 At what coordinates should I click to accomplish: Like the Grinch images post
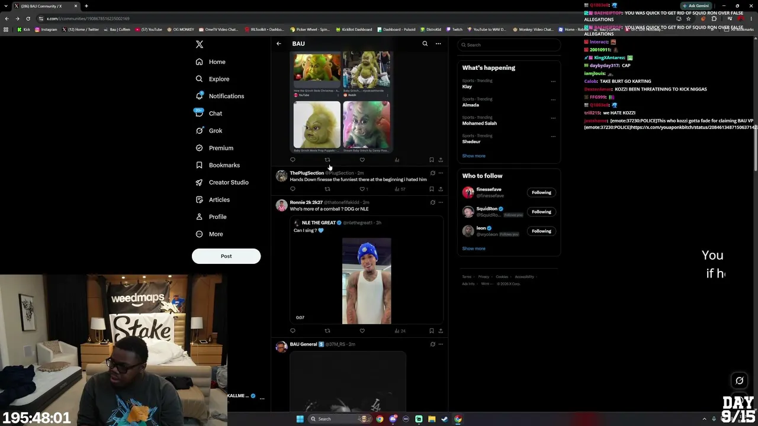coord(362,160)
